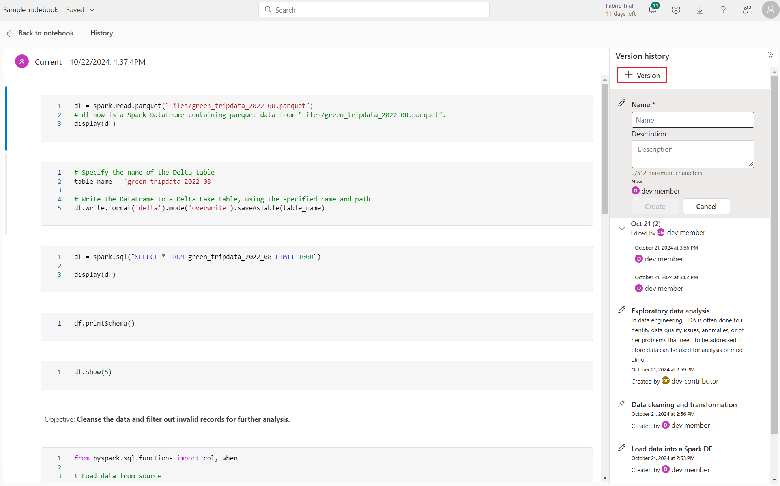Viewport: 780px width, 486px height.
Task: Click the help question mark icon
Action: (x=724, y=9)
